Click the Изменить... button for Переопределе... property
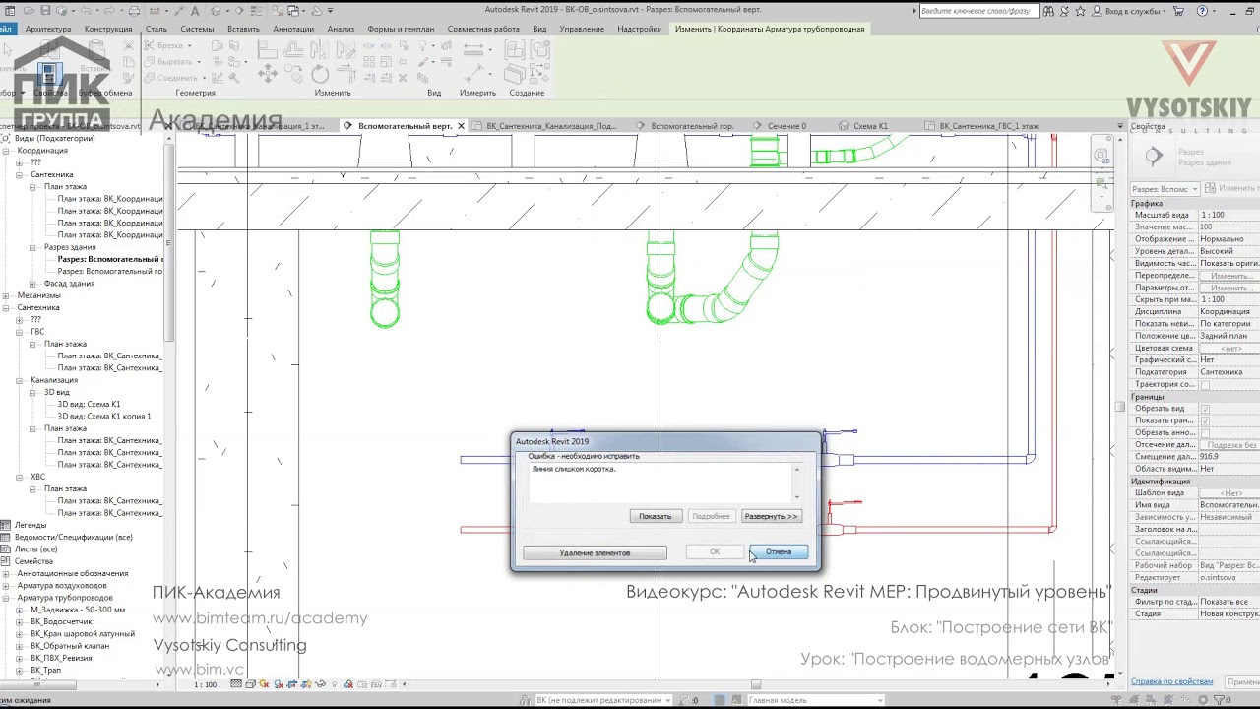 point(1229,276)
